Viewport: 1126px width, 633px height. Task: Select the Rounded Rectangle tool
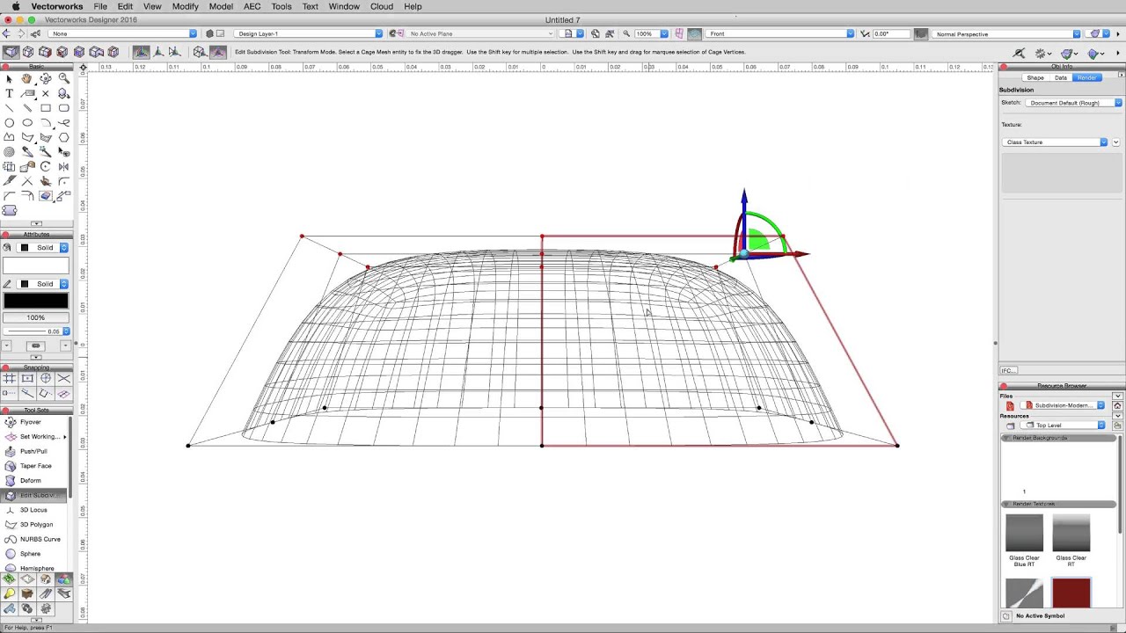click(63, 108)
